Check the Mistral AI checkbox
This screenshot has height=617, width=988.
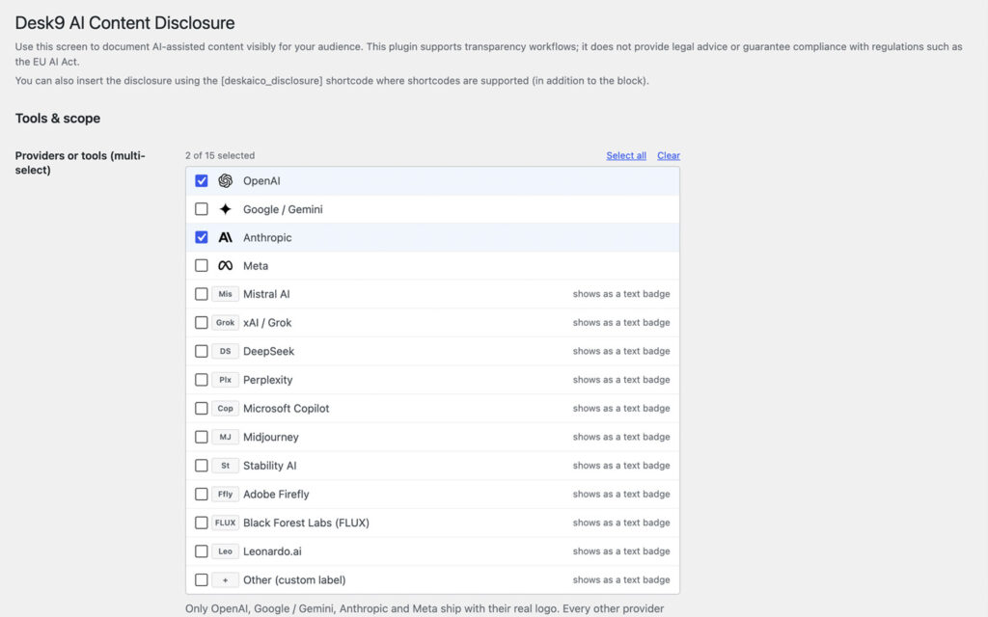pyautogui.click(x=201, y=294)
